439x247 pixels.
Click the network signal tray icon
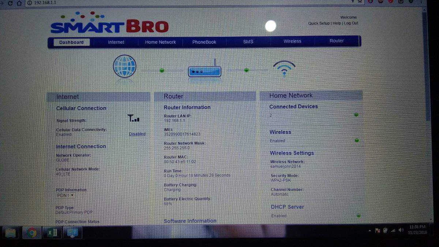(x=393, y=230)
